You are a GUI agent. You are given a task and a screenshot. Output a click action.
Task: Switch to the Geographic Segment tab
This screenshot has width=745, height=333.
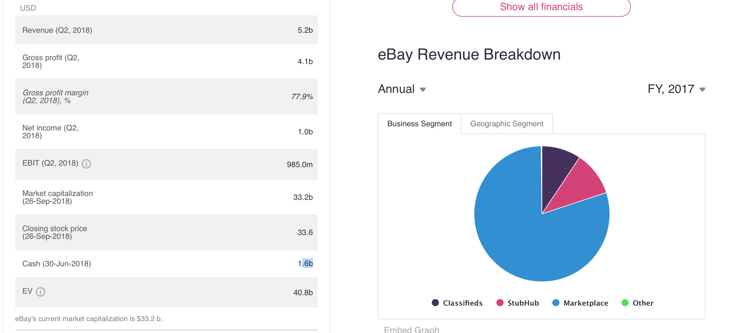click(507, 124)
